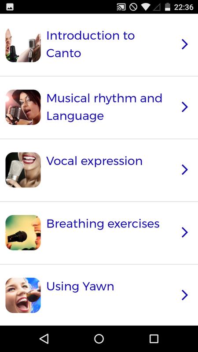Select the Vocal expression lesson title
198x352 pixels.
click(94, 161)
